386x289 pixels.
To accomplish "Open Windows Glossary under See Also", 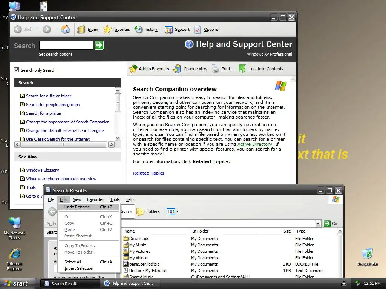I will click(x=43, y=170).
